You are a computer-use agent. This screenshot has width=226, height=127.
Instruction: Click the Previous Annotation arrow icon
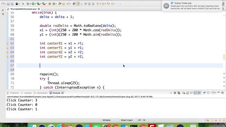coord(103,4)
